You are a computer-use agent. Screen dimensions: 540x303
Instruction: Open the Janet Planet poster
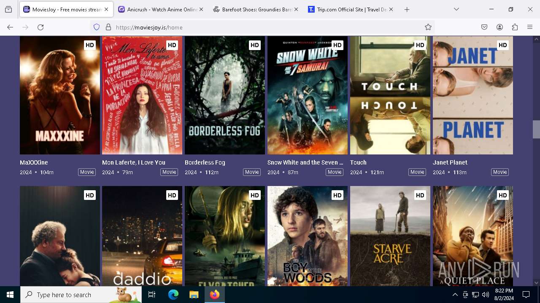coord(473,96)
